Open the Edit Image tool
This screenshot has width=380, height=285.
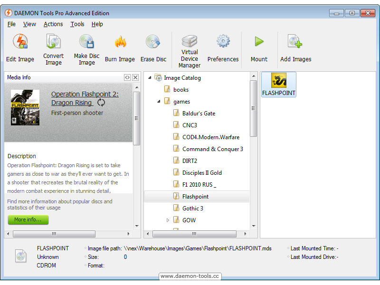(x=20, y=48)
